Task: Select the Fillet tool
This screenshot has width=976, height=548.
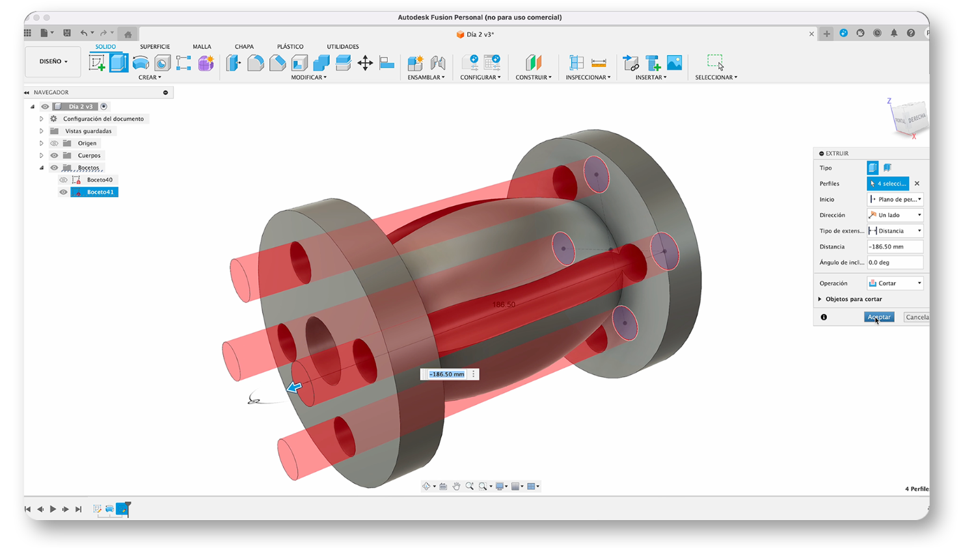Action: click(x=256, y=62)
